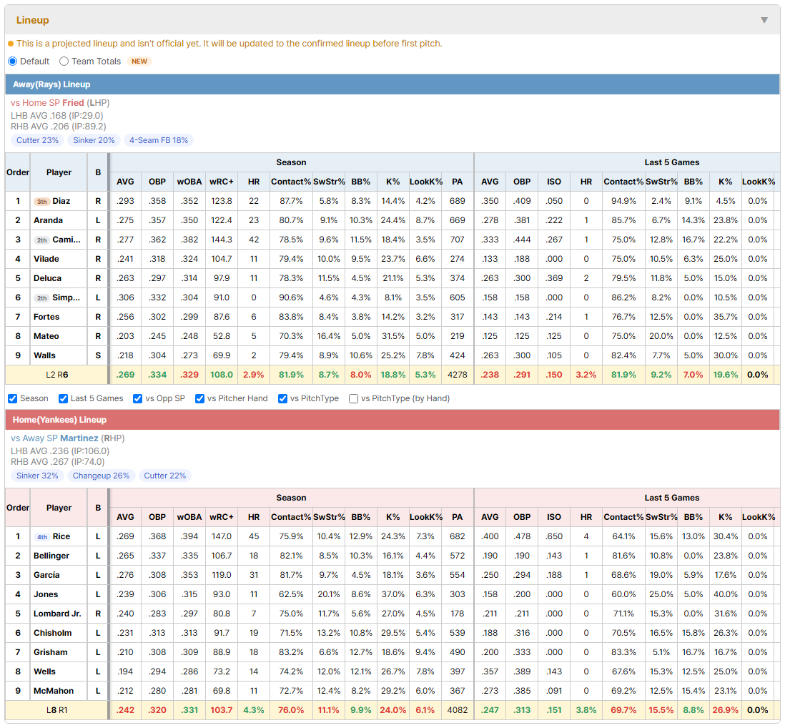The width and height of the screenshot is (785, 728).
Task: Open Aranda's player page
Action: [x=48, y=220]
